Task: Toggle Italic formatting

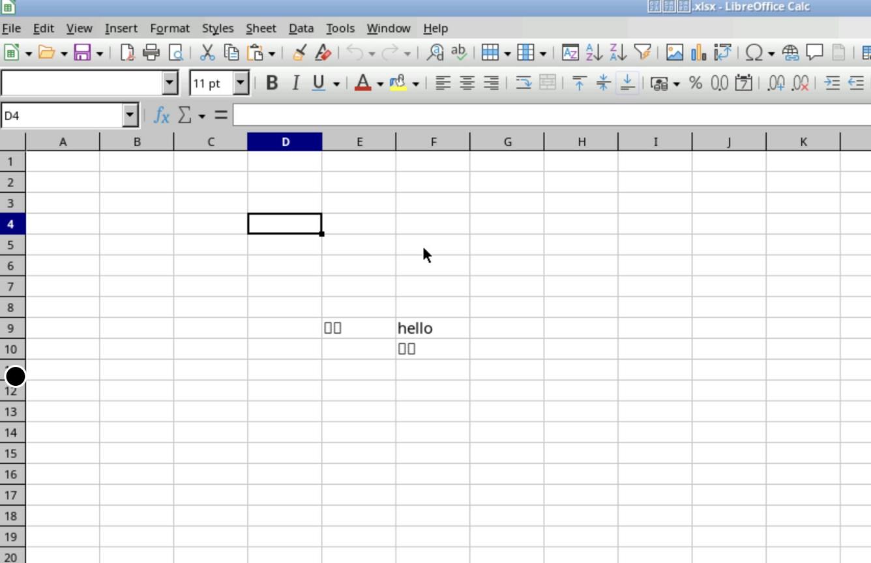Action: pos(295,83)
